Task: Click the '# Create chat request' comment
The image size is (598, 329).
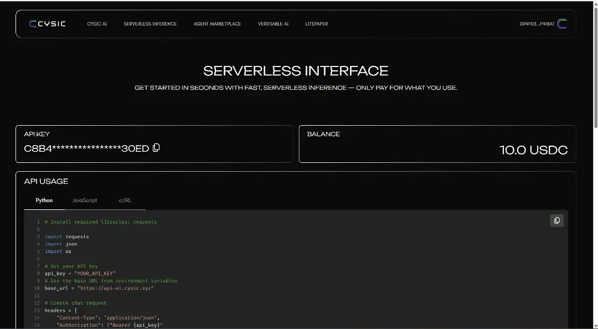Action: click(75, 302)
